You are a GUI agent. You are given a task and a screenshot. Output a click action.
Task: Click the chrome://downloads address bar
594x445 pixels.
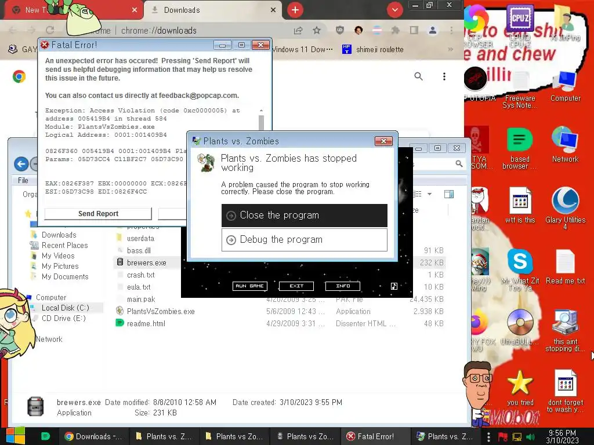point(159,30)
